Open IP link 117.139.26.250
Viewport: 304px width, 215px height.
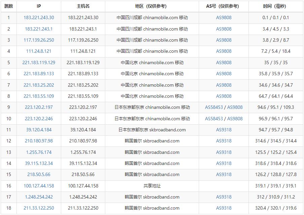pos(39,40)
